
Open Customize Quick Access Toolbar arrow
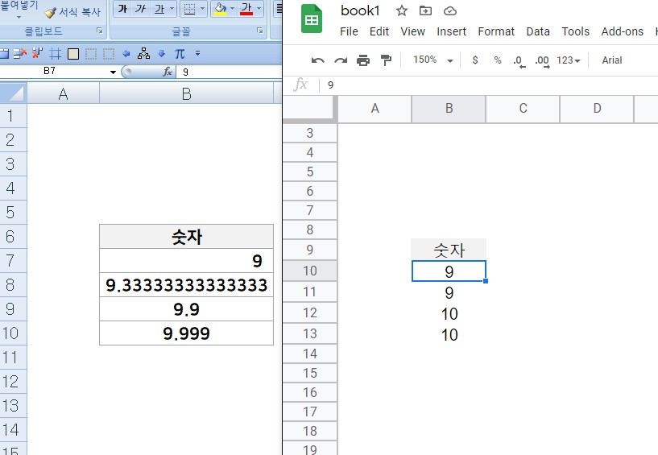[197, 53]
